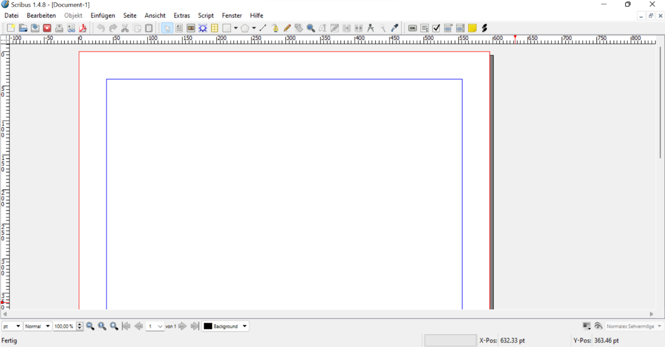Screen dimensions: 665x347
Task: Open the pt unit dropdown
Action: tap(12, 326)
